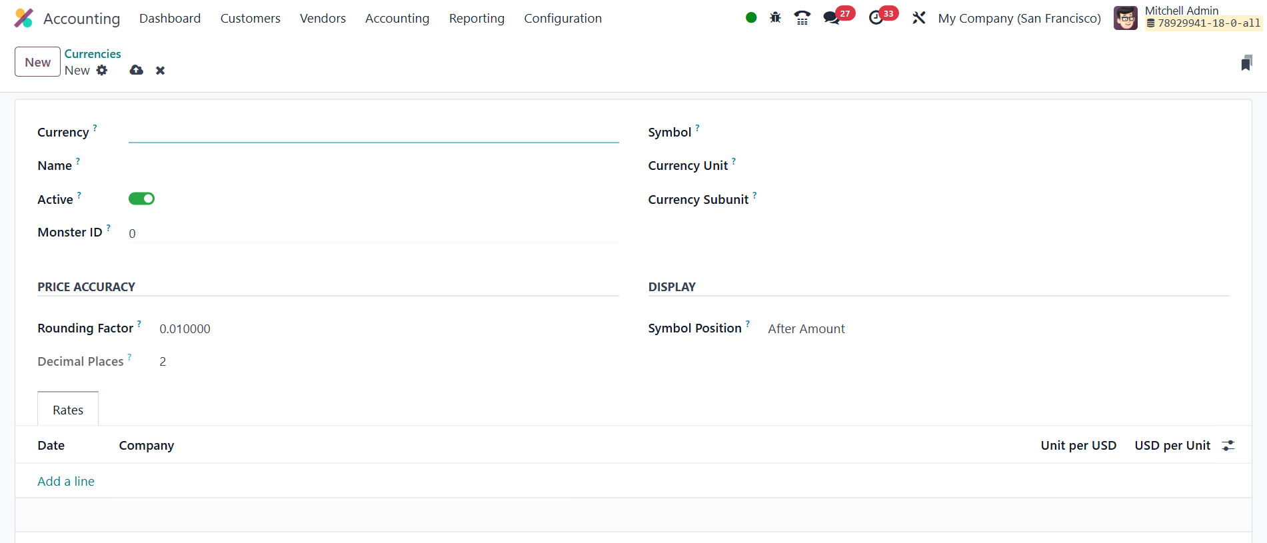
Task: Open the rates column options adjuster
Action: pyautogui.click(x=1228, y=446)
